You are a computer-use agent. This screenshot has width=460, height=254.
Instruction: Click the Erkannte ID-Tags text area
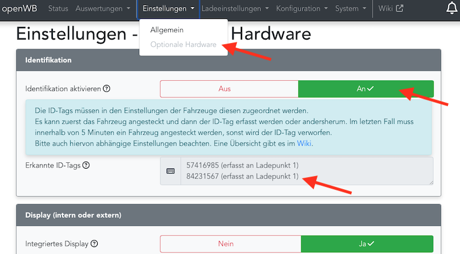[307, 171]
